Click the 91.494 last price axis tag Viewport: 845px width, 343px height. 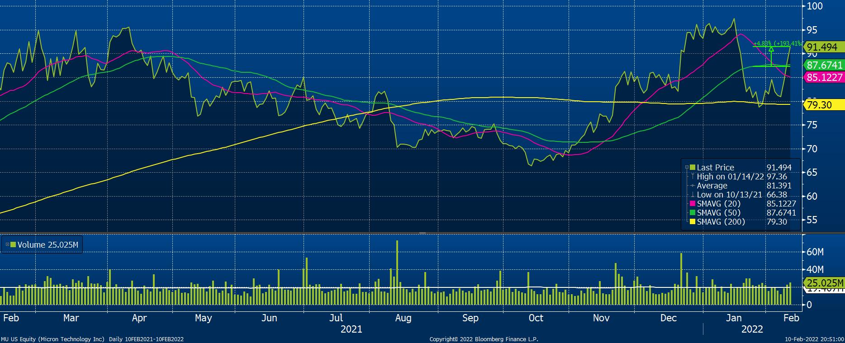point(824,47)
